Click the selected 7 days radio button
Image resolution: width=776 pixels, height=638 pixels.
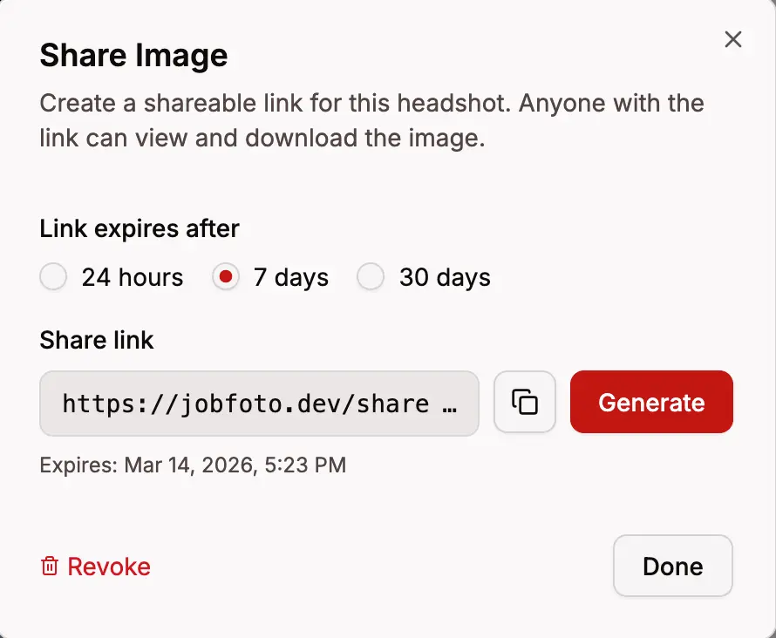pyautogui.click(x=226, y=276)
